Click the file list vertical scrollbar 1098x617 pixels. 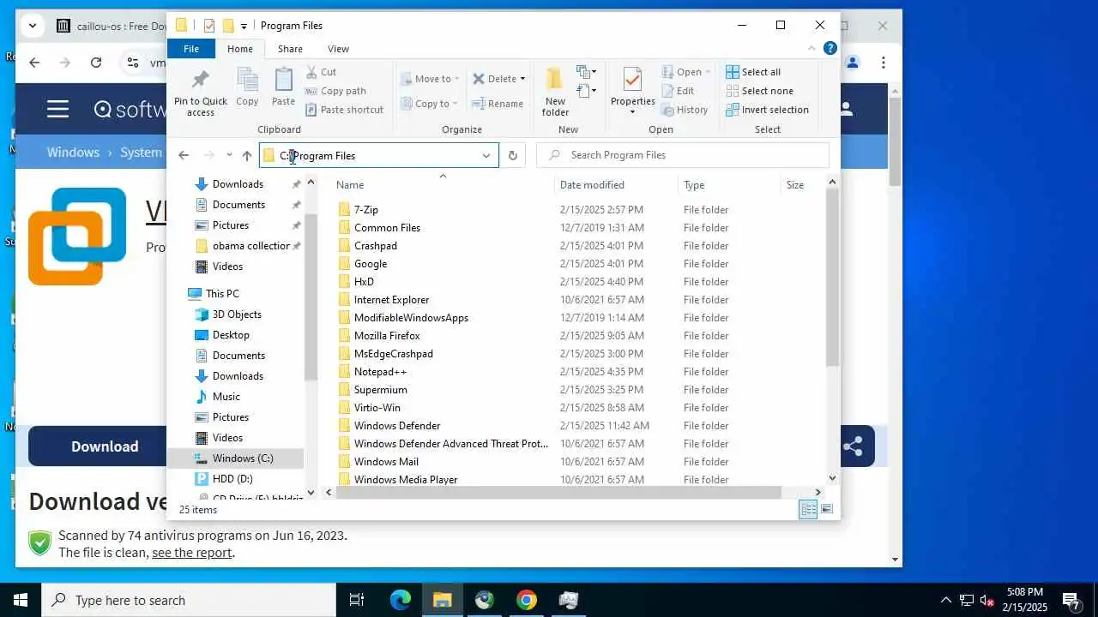[832, 279]
